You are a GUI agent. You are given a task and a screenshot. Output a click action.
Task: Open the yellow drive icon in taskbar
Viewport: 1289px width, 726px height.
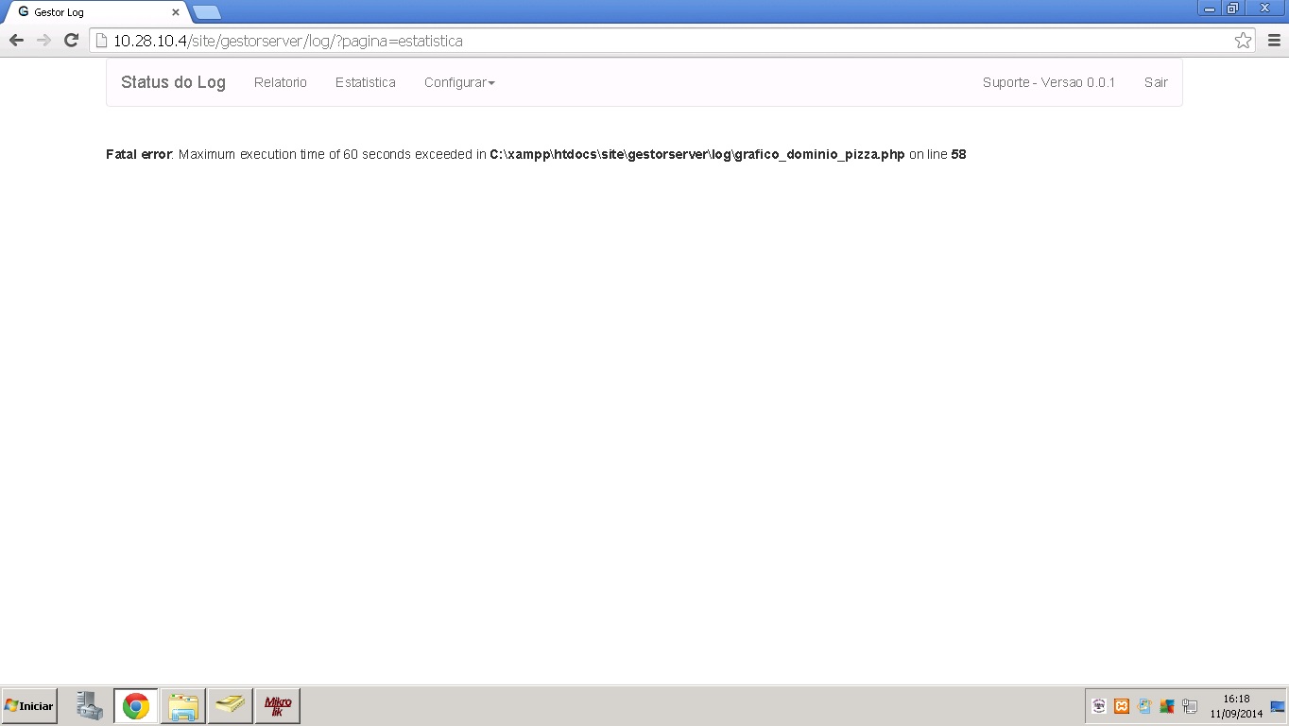click(230, 706)
